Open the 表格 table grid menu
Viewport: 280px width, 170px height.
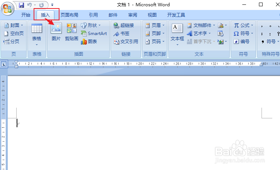tap(37, 34)
